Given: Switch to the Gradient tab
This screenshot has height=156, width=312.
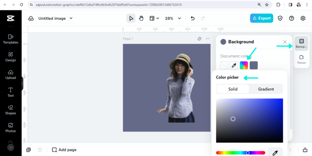Looking at the screenshot, I should pos(266,89).
